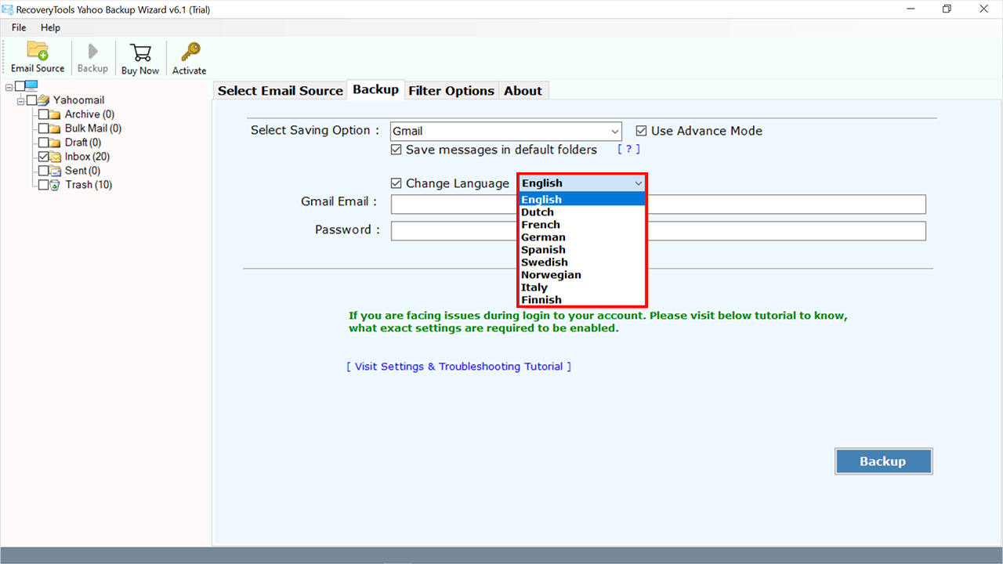Viewport: 1003px width, 564px height.
Task: Switch to Filter Options tab
Action: click(x=451, y=91)
